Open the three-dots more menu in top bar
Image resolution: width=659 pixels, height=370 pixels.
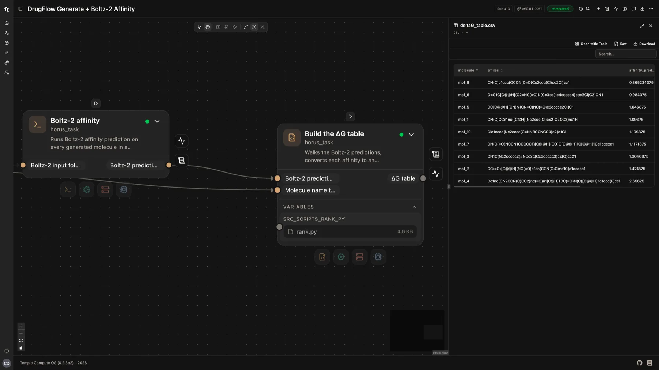[651, 9]
